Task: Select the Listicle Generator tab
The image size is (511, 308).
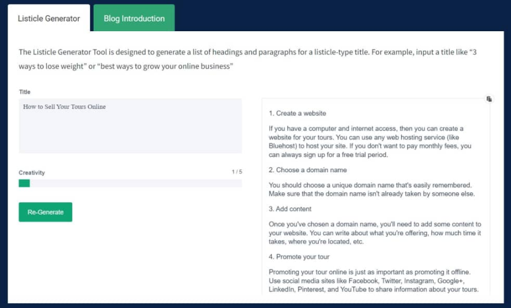Action: (x=49, y=18)
